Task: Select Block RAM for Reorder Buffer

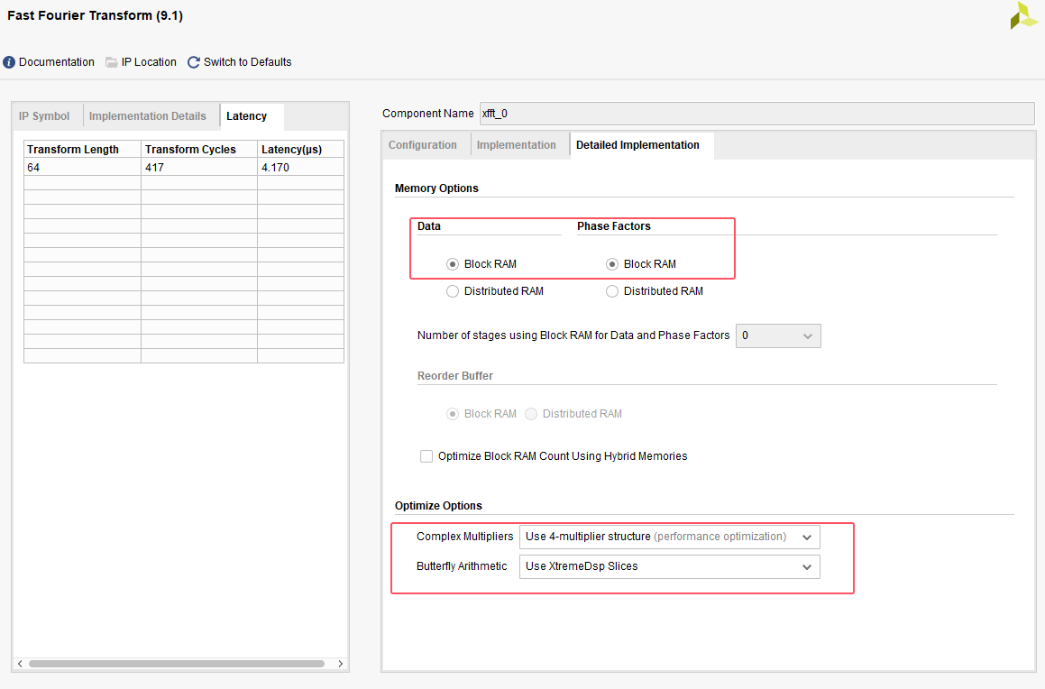Action: (x=453, y=414)
